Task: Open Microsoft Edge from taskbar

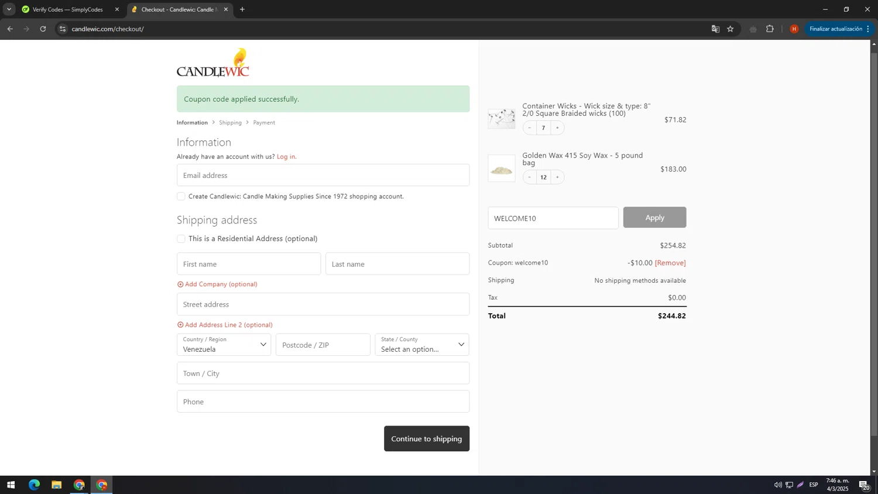Action: pos(34,485)
